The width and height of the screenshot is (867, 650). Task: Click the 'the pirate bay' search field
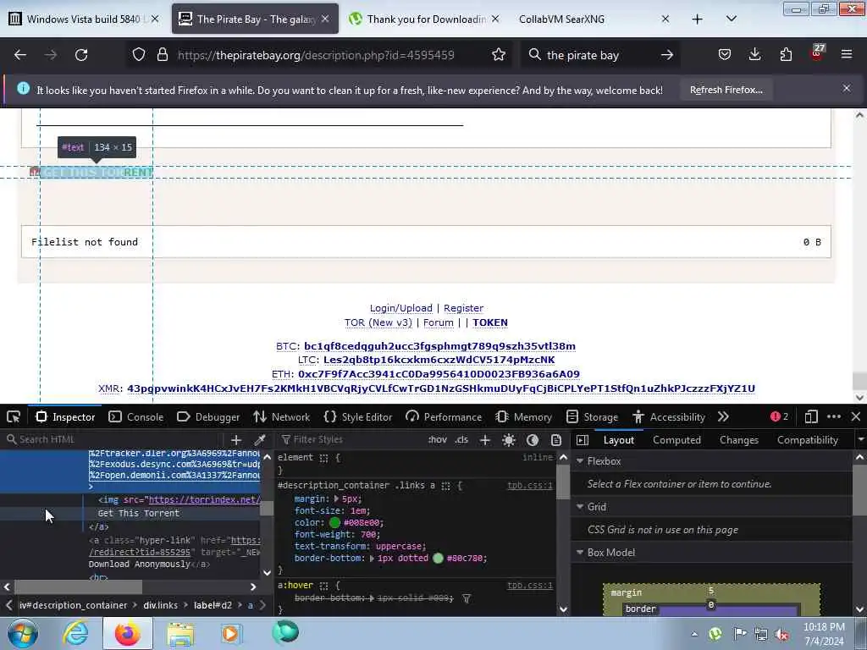pyautogui.click(x=599, y=55)
